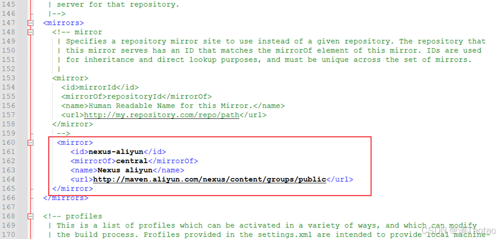Click the text Nexus aliyun in name tag
The image size is (498, 239).
125,170
